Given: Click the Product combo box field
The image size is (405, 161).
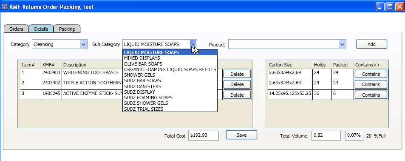Looking at the screenshot, I should (287, 44).
